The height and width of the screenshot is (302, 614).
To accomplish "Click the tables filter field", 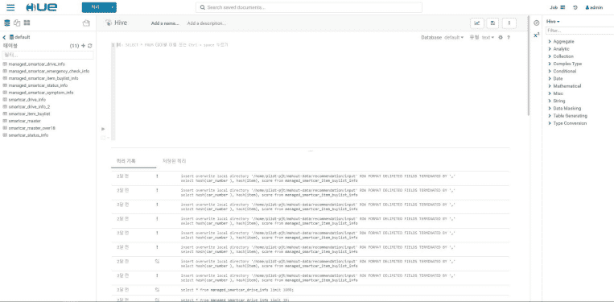I will (x=48, y=56).
